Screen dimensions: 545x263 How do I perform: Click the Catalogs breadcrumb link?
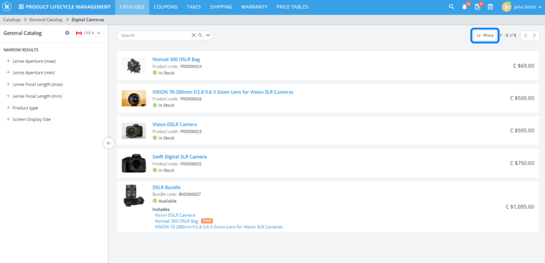tap(12, 20)
